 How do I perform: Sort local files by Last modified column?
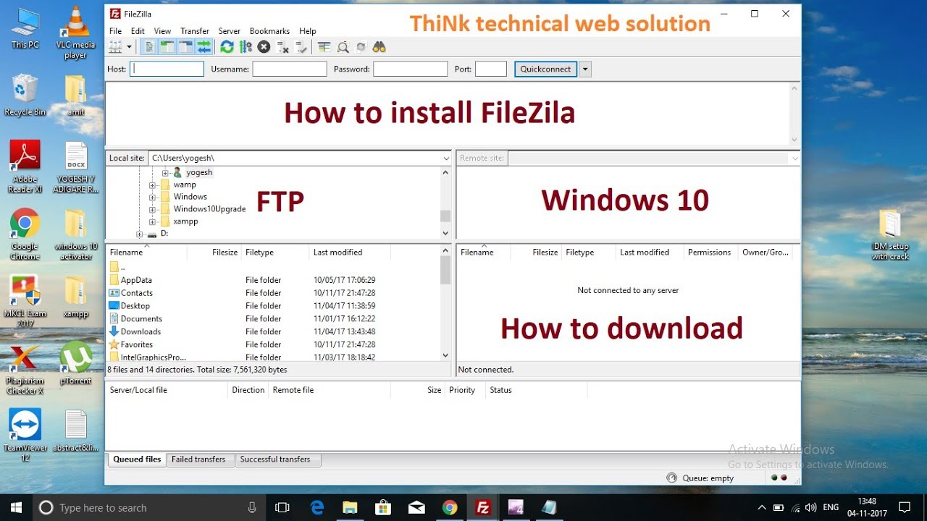coord(350,253)
